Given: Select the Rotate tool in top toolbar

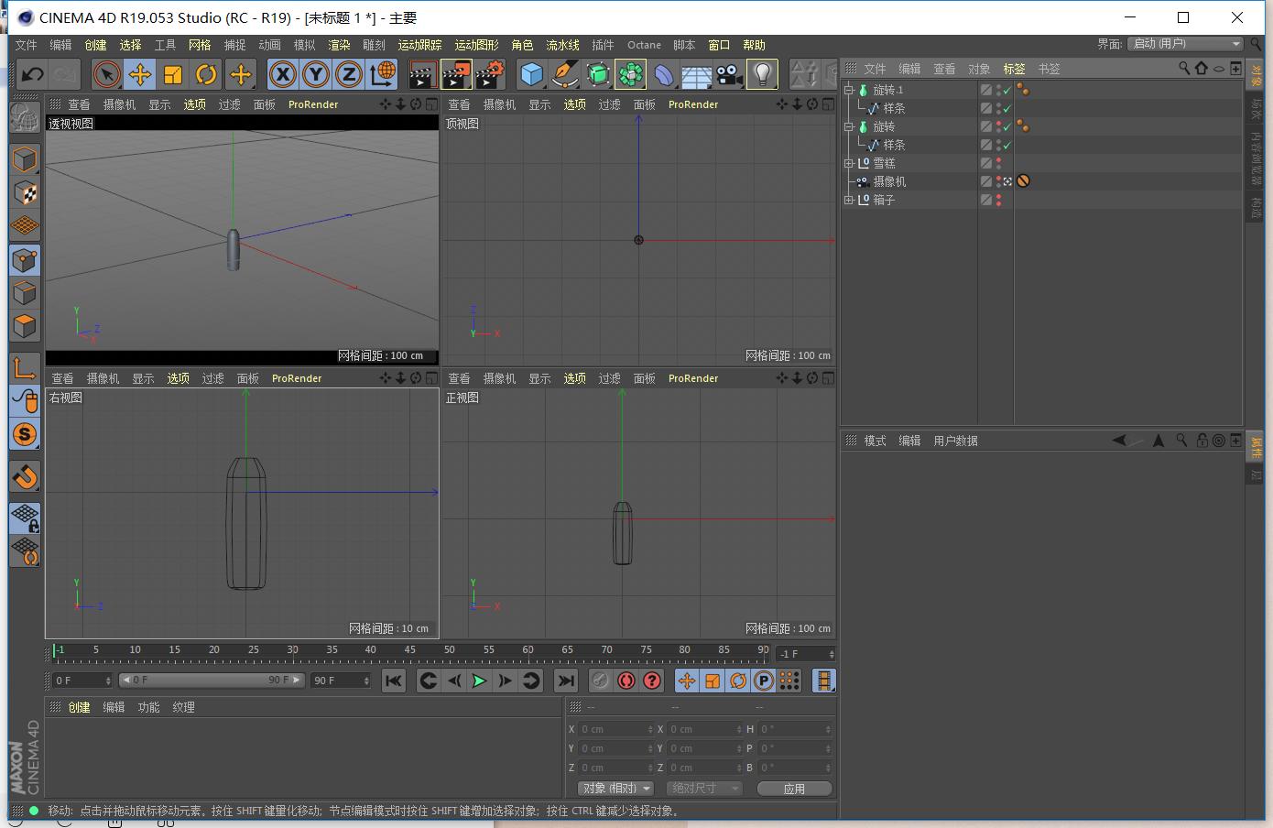Looking at the screenshot, I should tap(206, 74).
